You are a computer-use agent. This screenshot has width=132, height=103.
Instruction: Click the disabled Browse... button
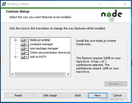point(116,84)
